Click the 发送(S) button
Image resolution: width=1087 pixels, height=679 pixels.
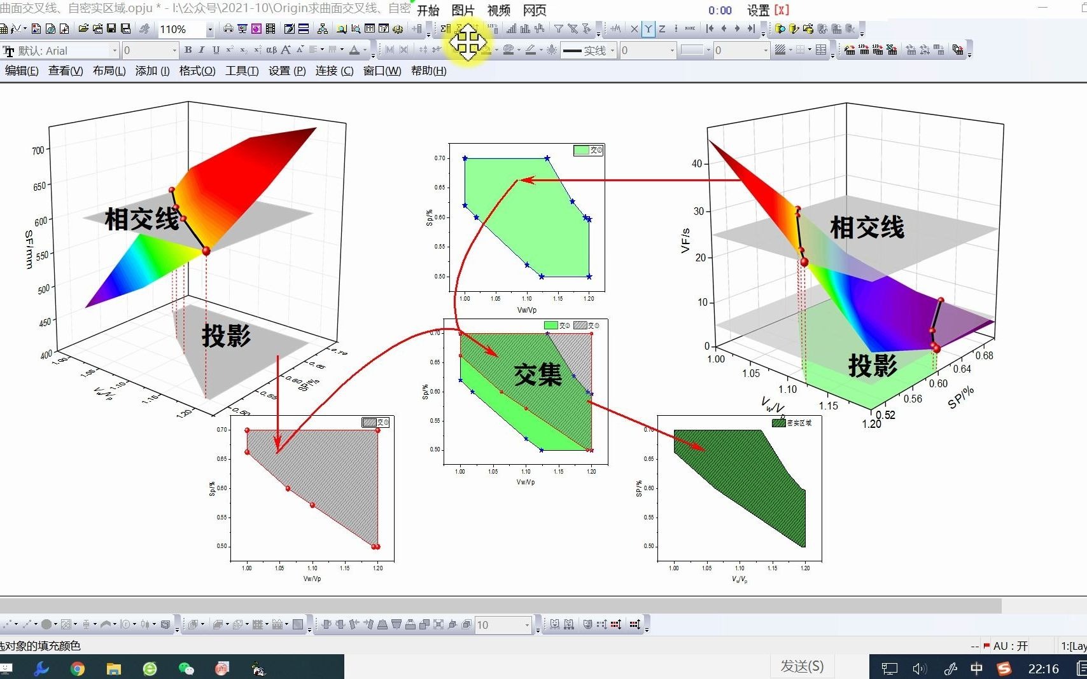click(802, 666)
